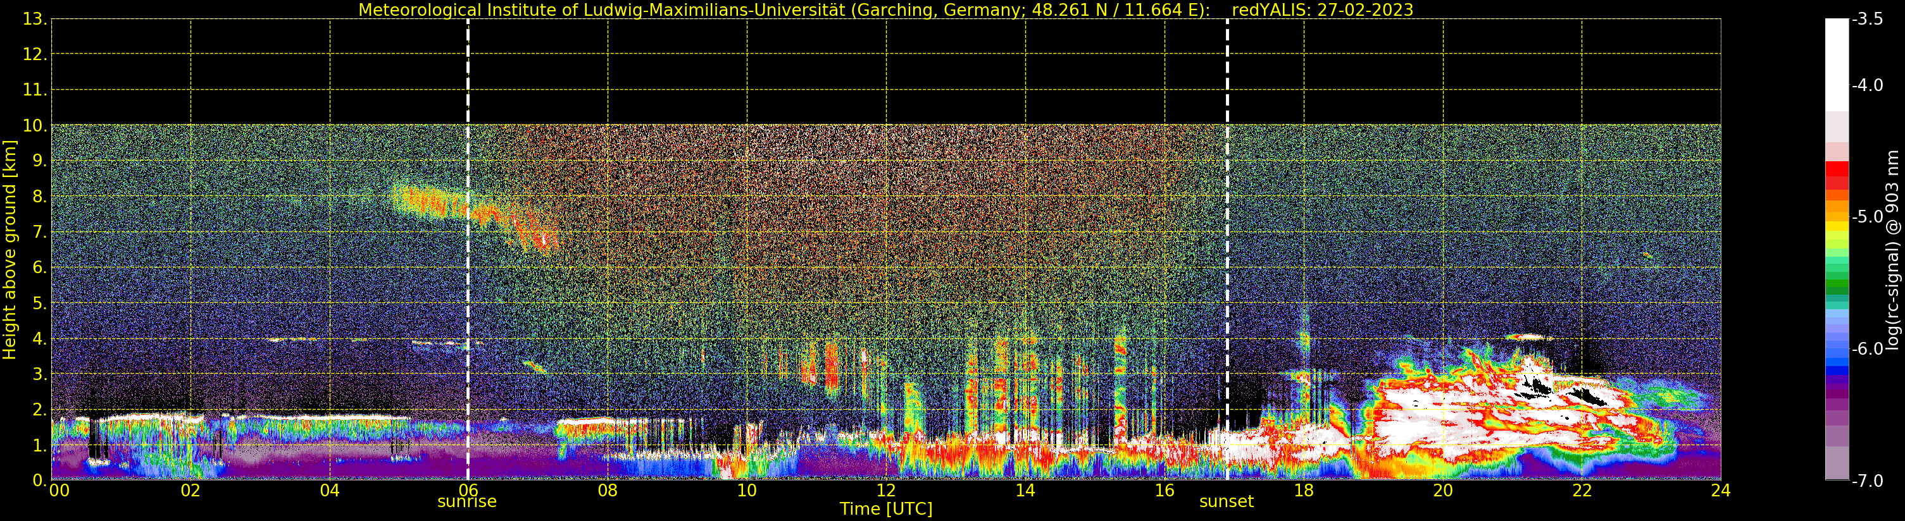Click the time axis tick label "12"
This screenshot has width=1905, height=521.
coord(886,490)
